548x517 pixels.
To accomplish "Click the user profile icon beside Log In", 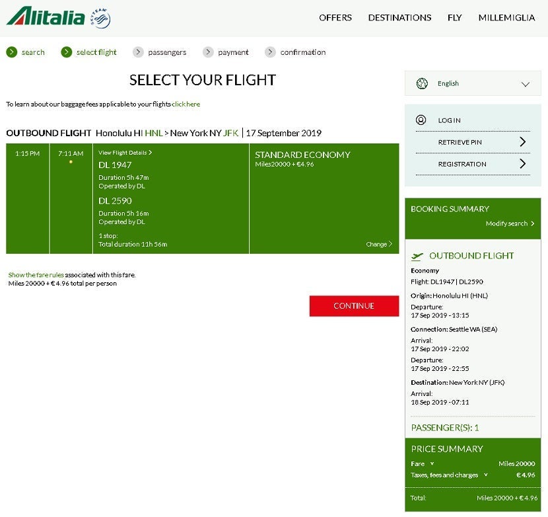I will tap(421, 120).
